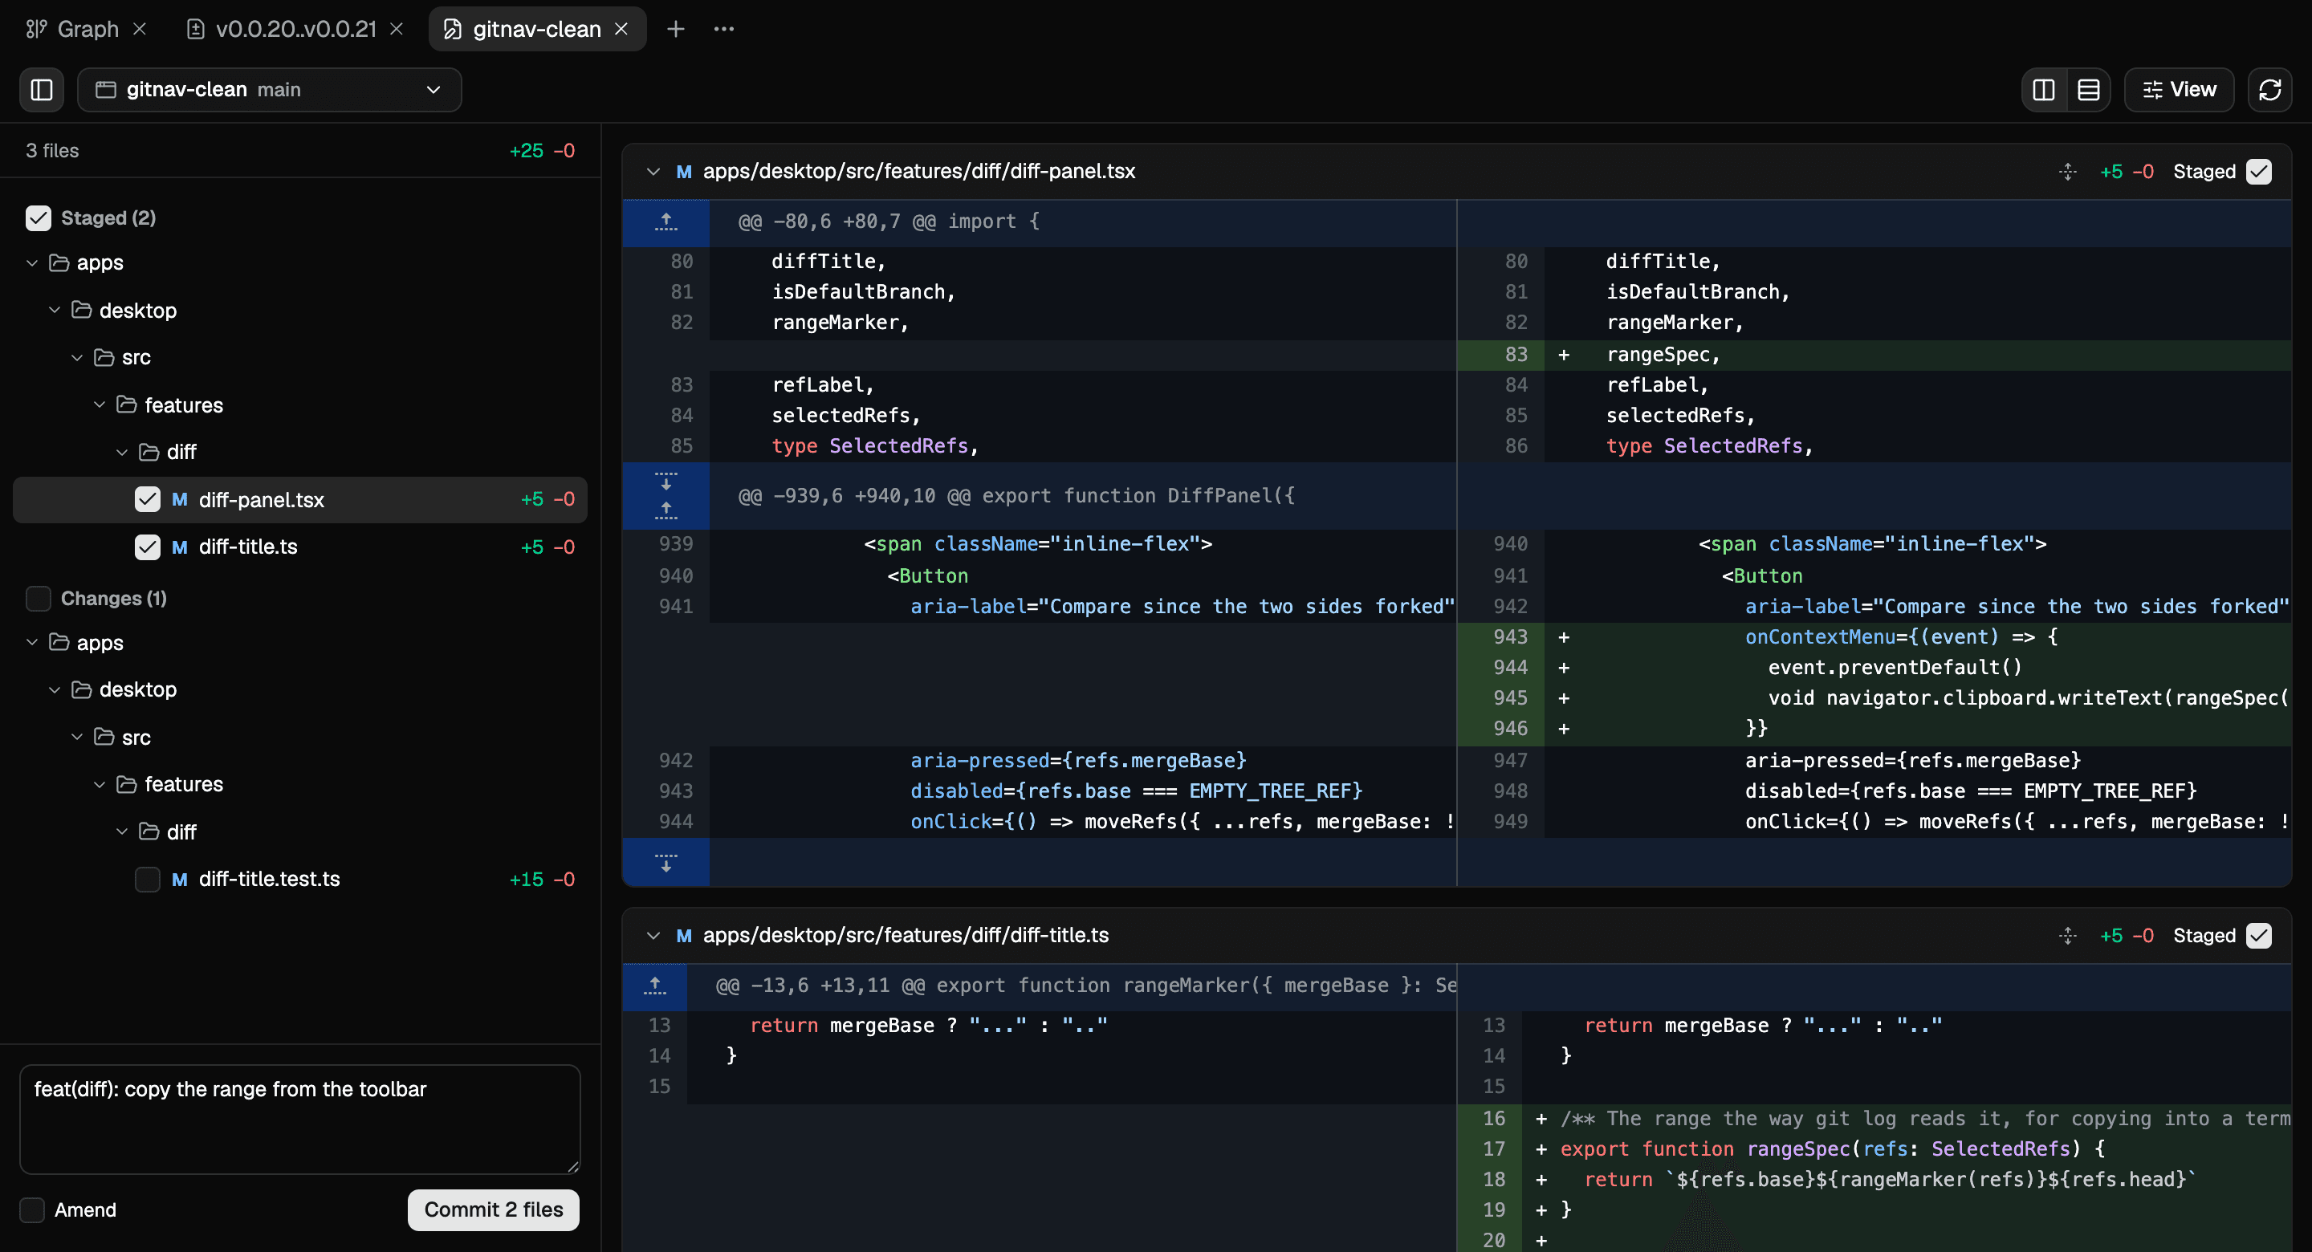Expand lines down before DiffPanel hunk
The height and width of the screenshot is (1252, 2312).
click(x=666, y=482)
